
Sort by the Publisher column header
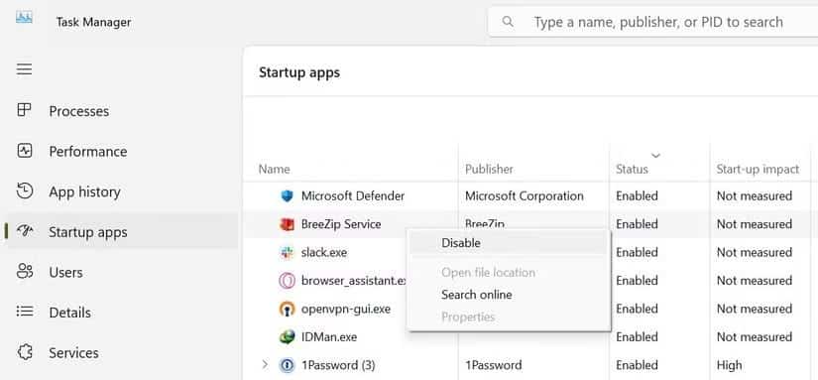(x=489, y=169)
